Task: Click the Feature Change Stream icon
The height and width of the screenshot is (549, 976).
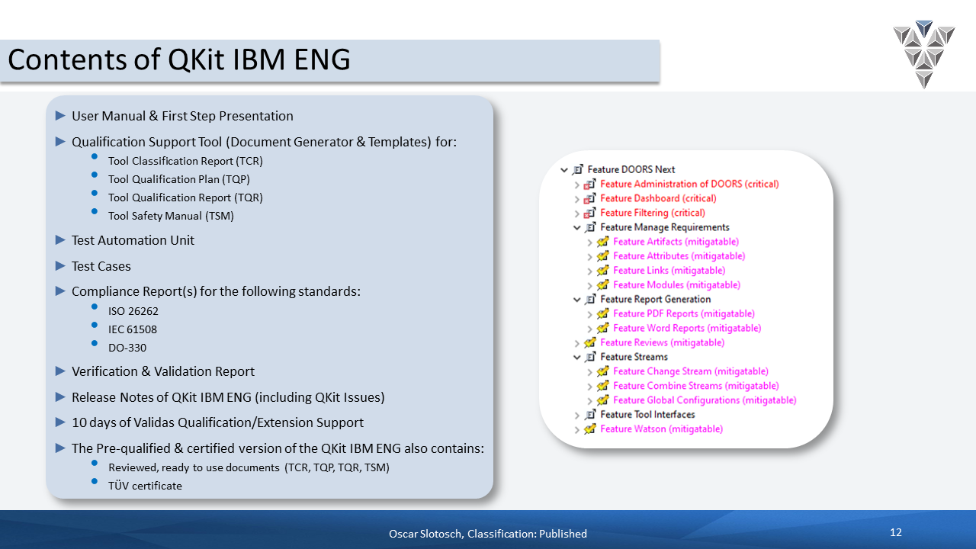Action: point(603,371)
